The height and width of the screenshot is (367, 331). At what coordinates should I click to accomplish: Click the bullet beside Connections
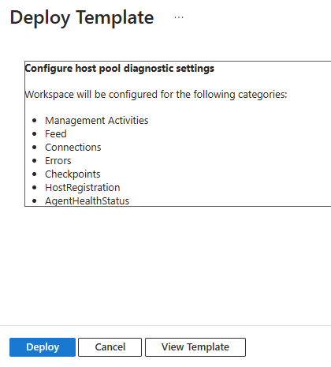tap(35, 148)
